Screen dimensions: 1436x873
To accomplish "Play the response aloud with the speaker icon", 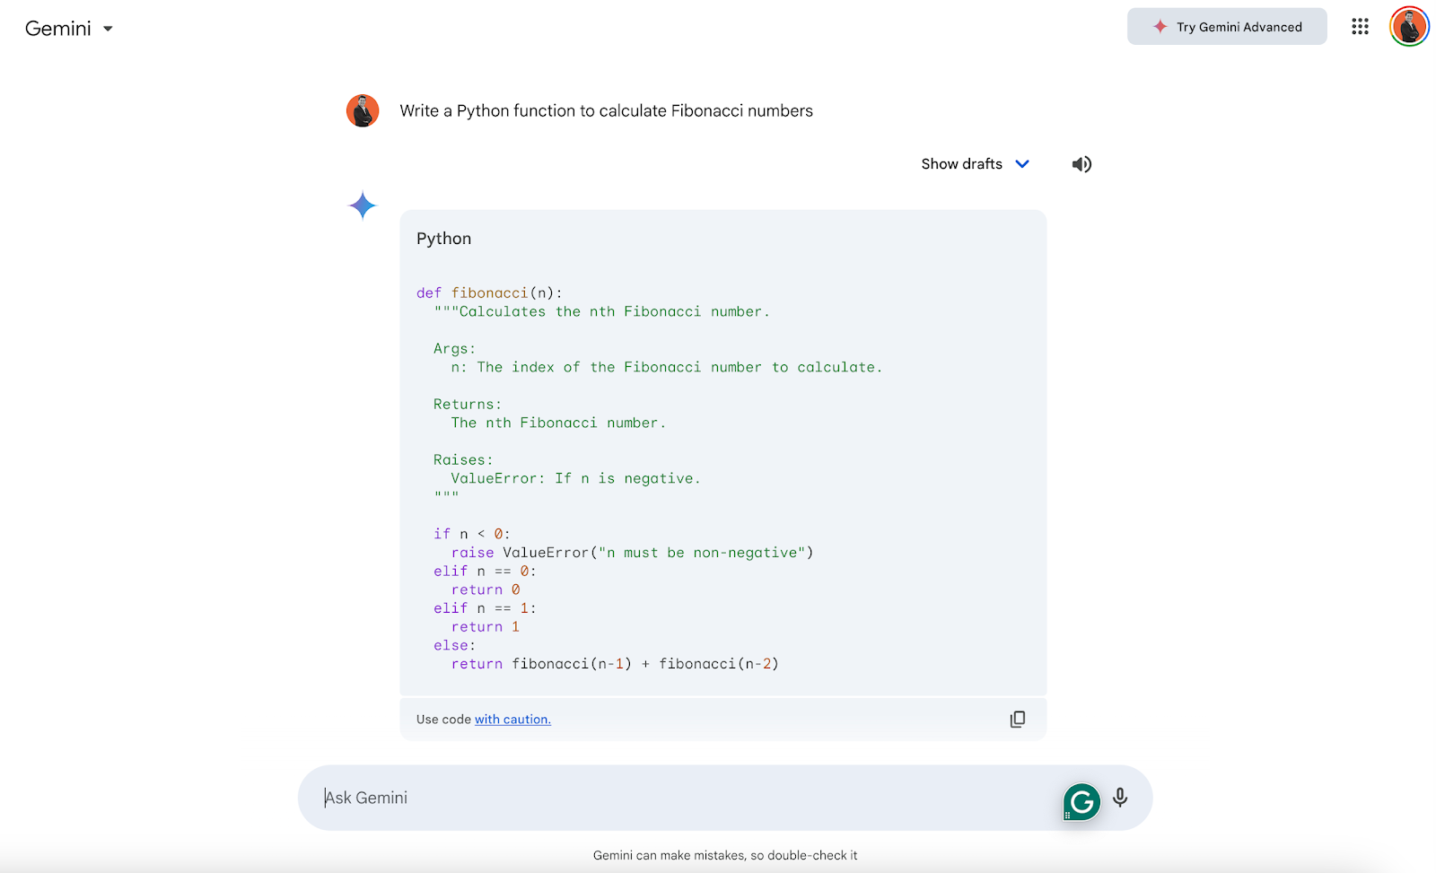I will (1081, 163).
